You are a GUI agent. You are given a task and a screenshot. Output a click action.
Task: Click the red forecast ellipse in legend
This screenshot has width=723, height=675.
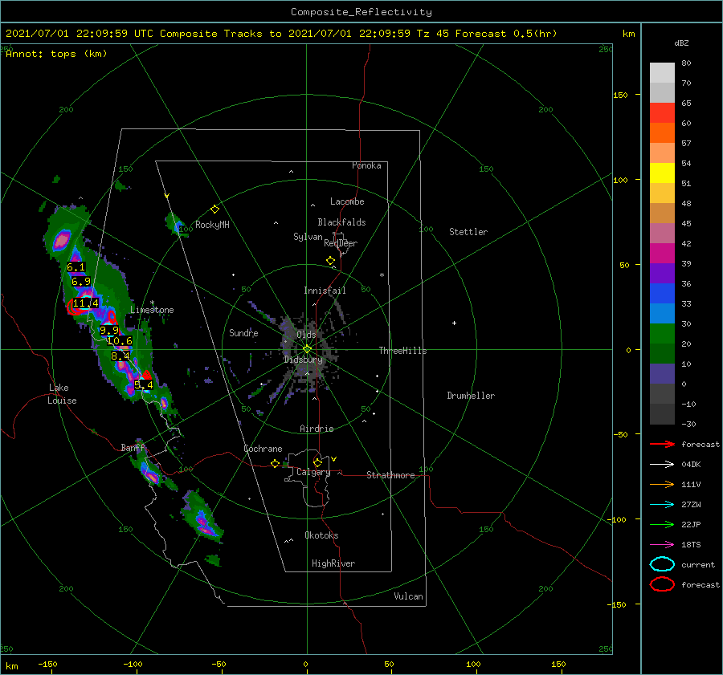[x=662, y=584]
